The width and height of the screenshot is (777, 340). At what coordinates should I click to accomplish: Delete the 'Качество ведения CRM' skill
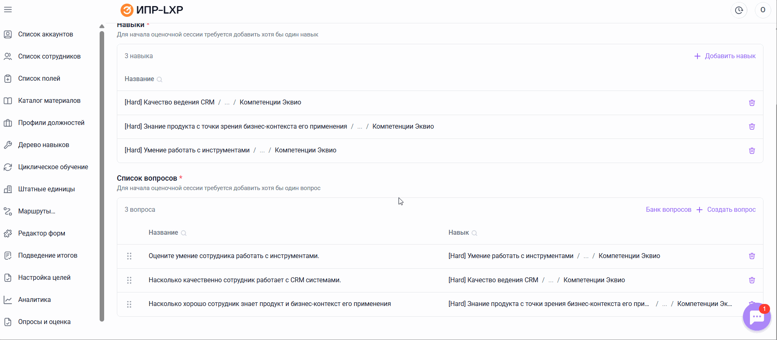(752, 103)
